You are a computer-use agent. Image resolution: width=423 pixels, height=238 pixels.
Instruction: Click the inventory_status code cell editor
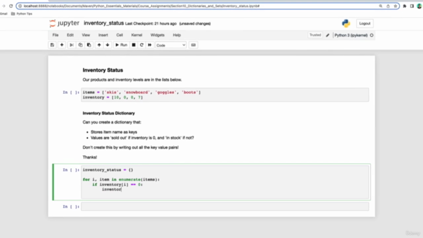pyautogui.click(x=225, y=182)
